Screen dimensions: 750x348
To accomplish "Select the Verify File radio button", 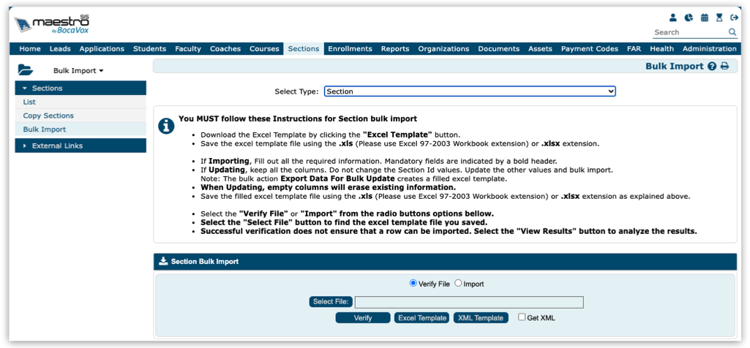I will click(413, 284).
